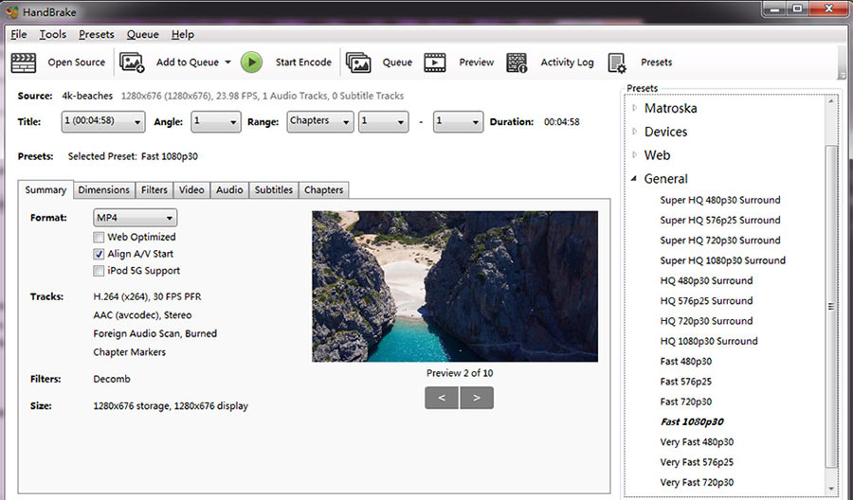
Task: Click the Open Source text button
Action: pos(76,62)
